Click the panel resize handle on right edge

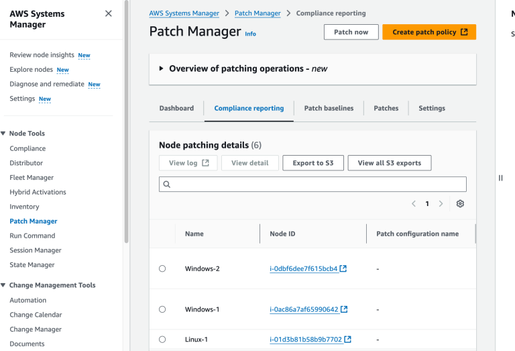pos(500,178)
